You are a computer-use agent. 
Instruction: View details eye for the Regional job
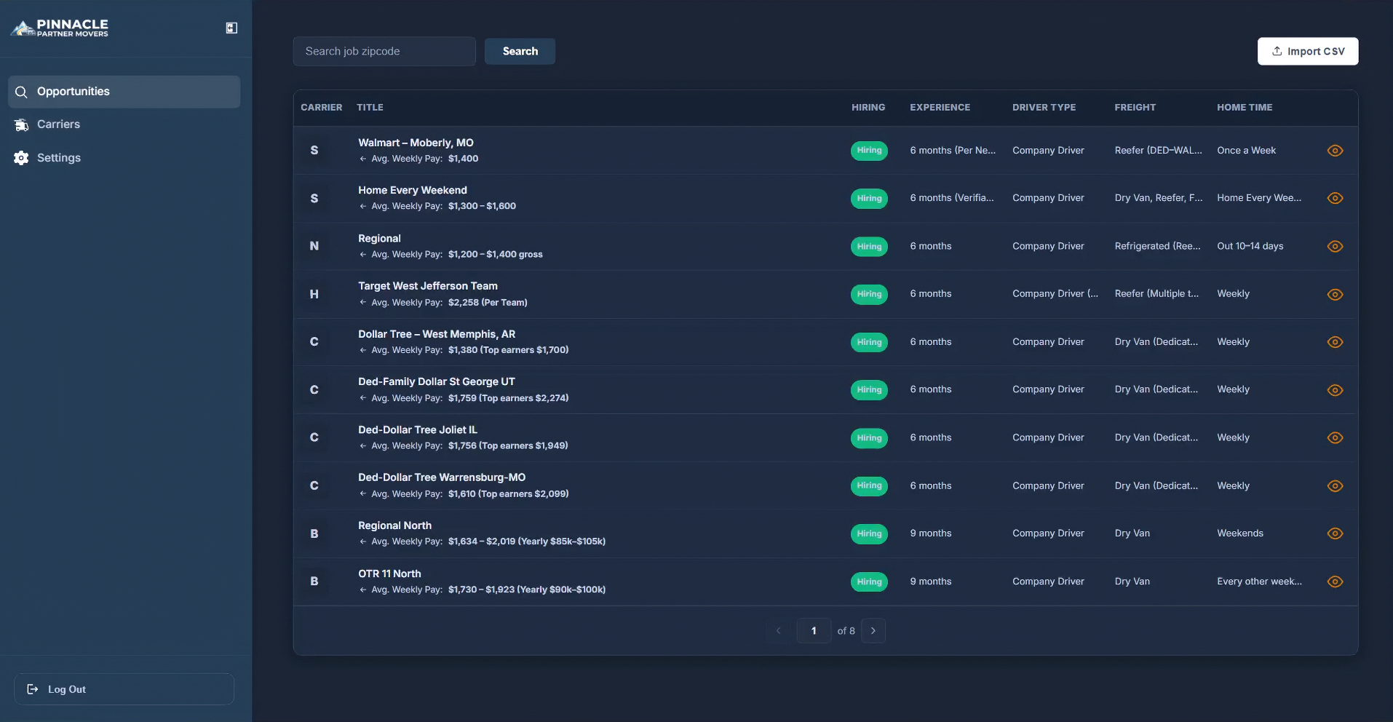coord(1335,246)
